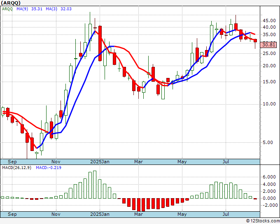The width and height of the screenshot is (280, 224).
Task: Click Sep on the MACD panel time axis
Action: tap(12, 214)
